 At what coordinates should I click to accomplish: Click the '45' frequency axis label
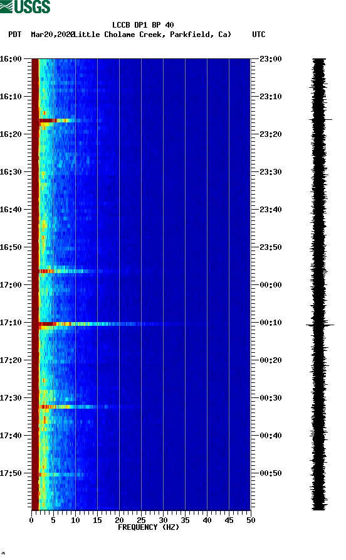click(229, 520)
